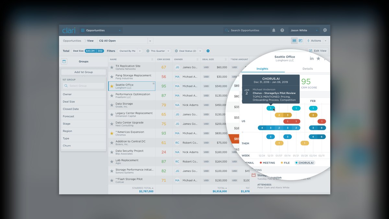Remove the Deal Status filter with its x
389x219 pixels.
point(176,51)
